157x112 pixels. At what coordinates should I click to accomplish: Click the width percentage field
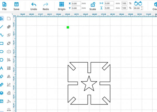(x=125, y=3)
